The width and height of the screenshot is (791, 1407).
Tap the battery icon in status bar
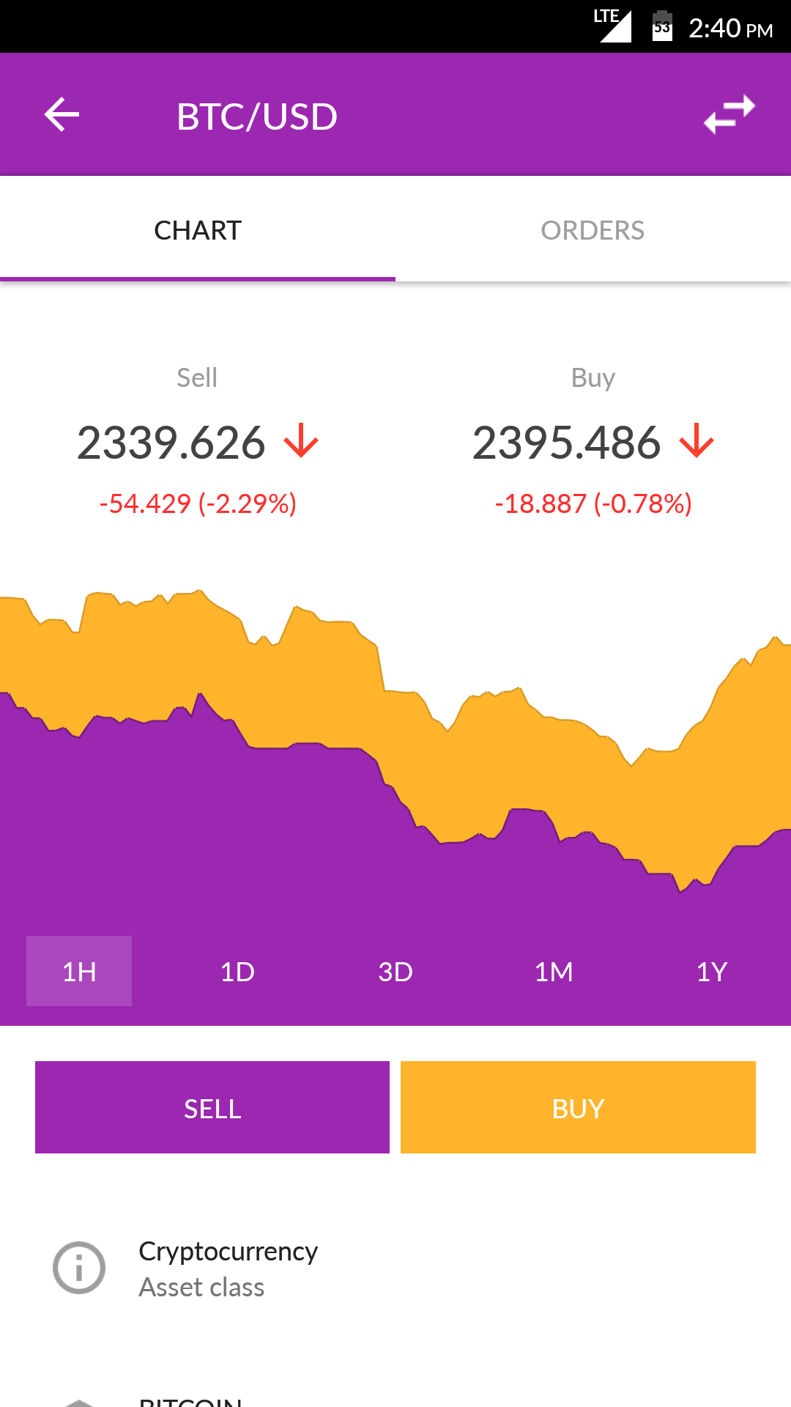(x=662, y=26)
